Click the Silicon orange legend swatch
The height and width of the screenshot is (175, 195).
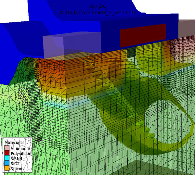[7, 168]
